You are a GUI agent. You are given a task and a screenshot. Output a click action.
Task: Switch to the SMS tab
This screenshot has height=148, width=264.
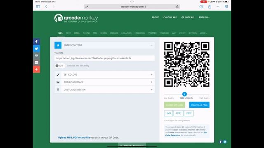click(x=95, y=33)
